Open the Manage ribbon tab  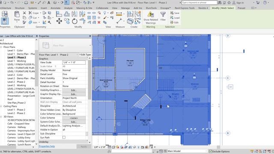125,8
